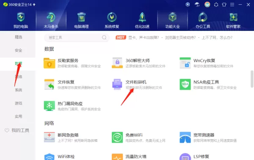The width and height of the screenshot is (254, 160).
Task: Launch NSA免疫工具 shield icon
Action: point(185,84)
